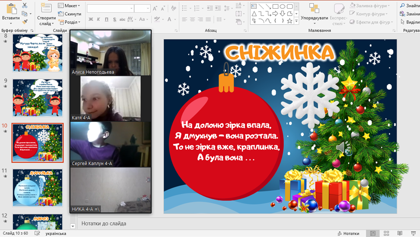Select the Text Box shape in gallery
The height and width of the screenshot is (237, 420).
[x=254, y=7]
